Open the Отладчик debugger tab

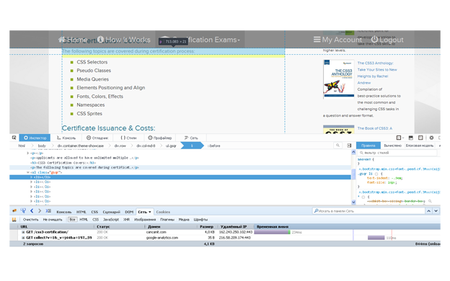[97, 138]
